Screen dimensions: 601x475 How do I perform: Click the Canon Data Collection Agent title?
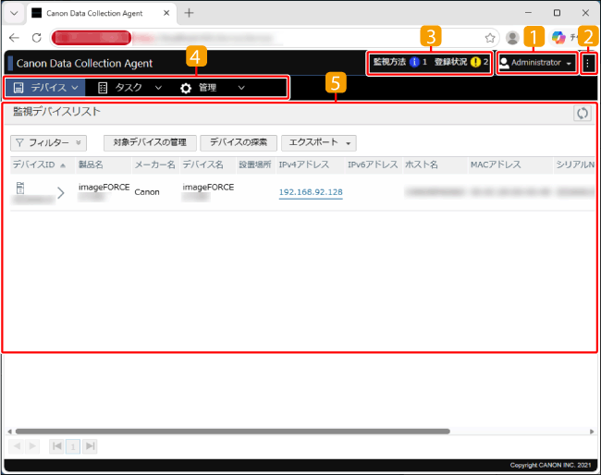pos(84,63)
